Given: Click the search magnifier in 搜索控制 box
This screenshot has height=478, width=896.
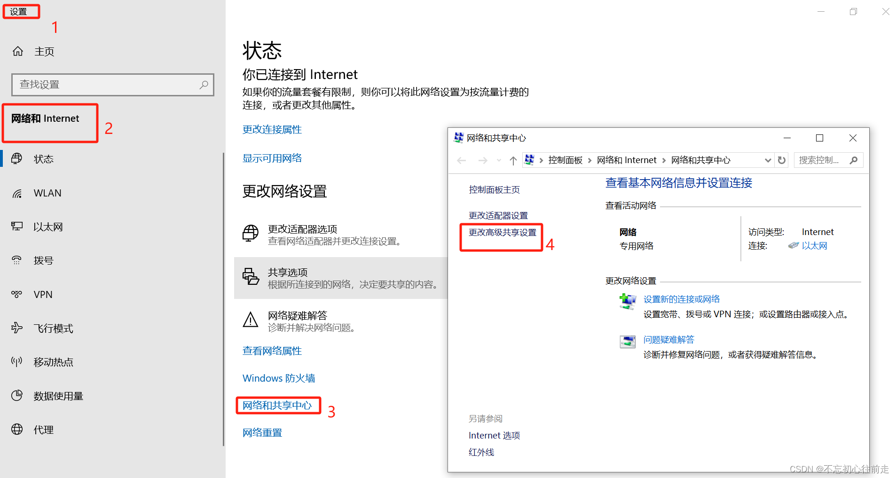Looking at the screenshot, I should (x=854, y=160).
